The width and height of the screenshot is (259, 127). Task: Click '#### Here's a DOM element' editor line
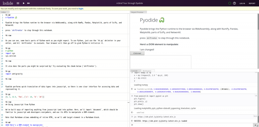24,125
